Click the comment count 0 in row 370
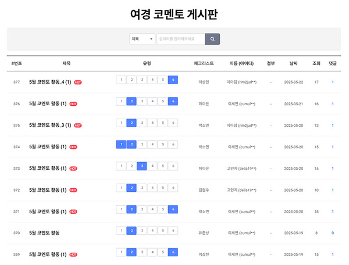 point(333,233)
